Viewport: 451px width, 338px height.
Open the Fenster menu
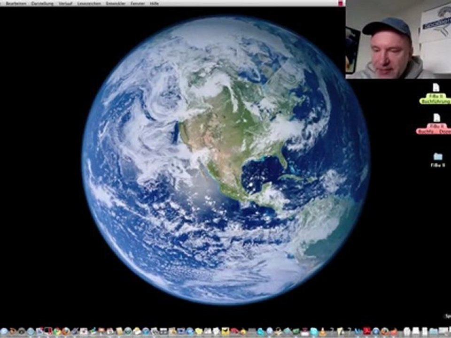[x=138, y=3]
